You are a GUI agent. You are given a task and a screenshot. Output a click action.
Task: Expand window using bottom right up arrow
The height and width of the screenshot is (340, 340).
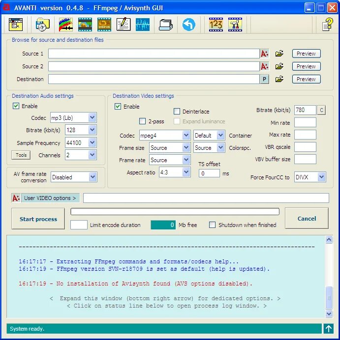pos(329,329)
